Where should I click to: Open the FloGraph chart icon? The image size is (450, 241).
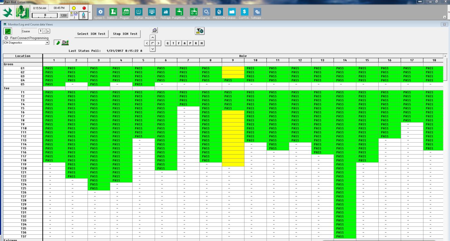pos(166,12)
